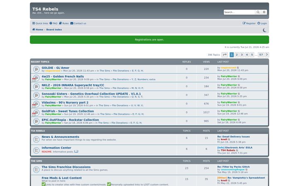Screen dimensions: 299x186
Task: Click the Board index breadcrumb
Action: pyautogui.click(x=54, y=30)
